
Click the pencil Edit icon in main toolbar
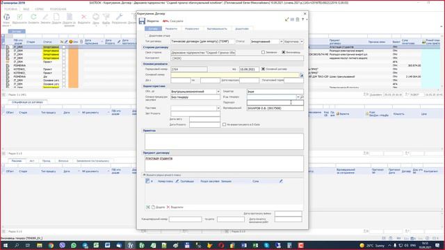pyautogui.click(x=45, y=17)
